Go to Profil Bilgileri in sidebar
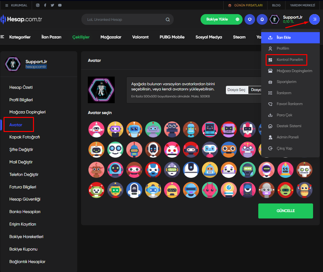 pyautogui.click(x=21, y=100)
